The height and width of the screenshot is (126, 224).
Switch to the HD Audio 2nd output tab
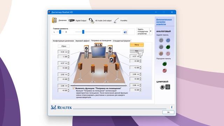[x=100, y=21]
